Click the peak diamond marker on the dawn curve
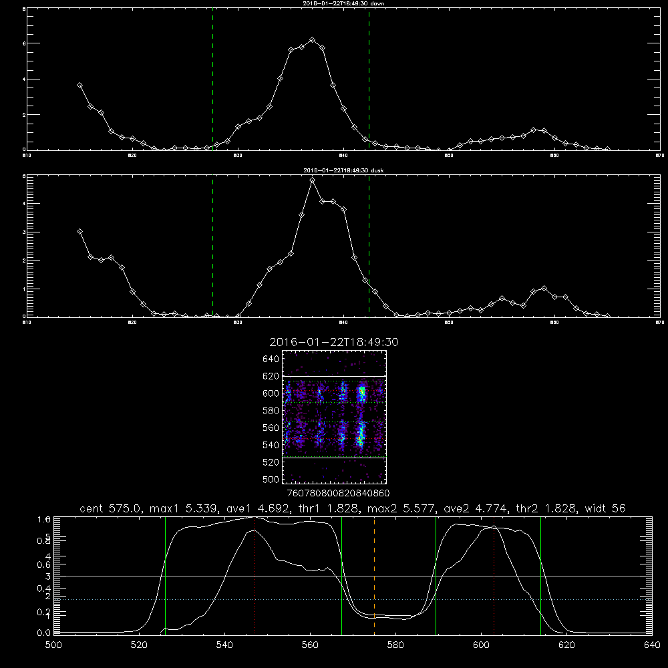 click(312, 40)
